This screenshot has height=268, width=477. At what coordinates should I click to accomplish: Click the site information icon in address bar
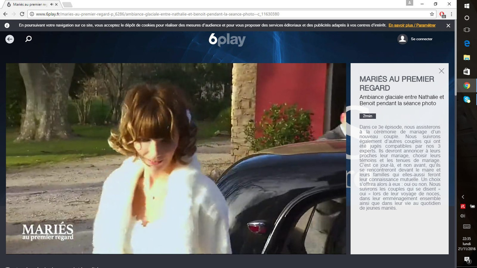(32, 14)
